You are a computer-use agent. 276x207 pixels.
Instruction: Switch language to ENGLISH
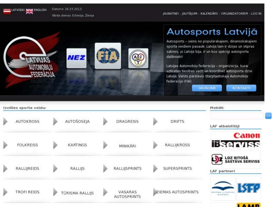(40, 10)
